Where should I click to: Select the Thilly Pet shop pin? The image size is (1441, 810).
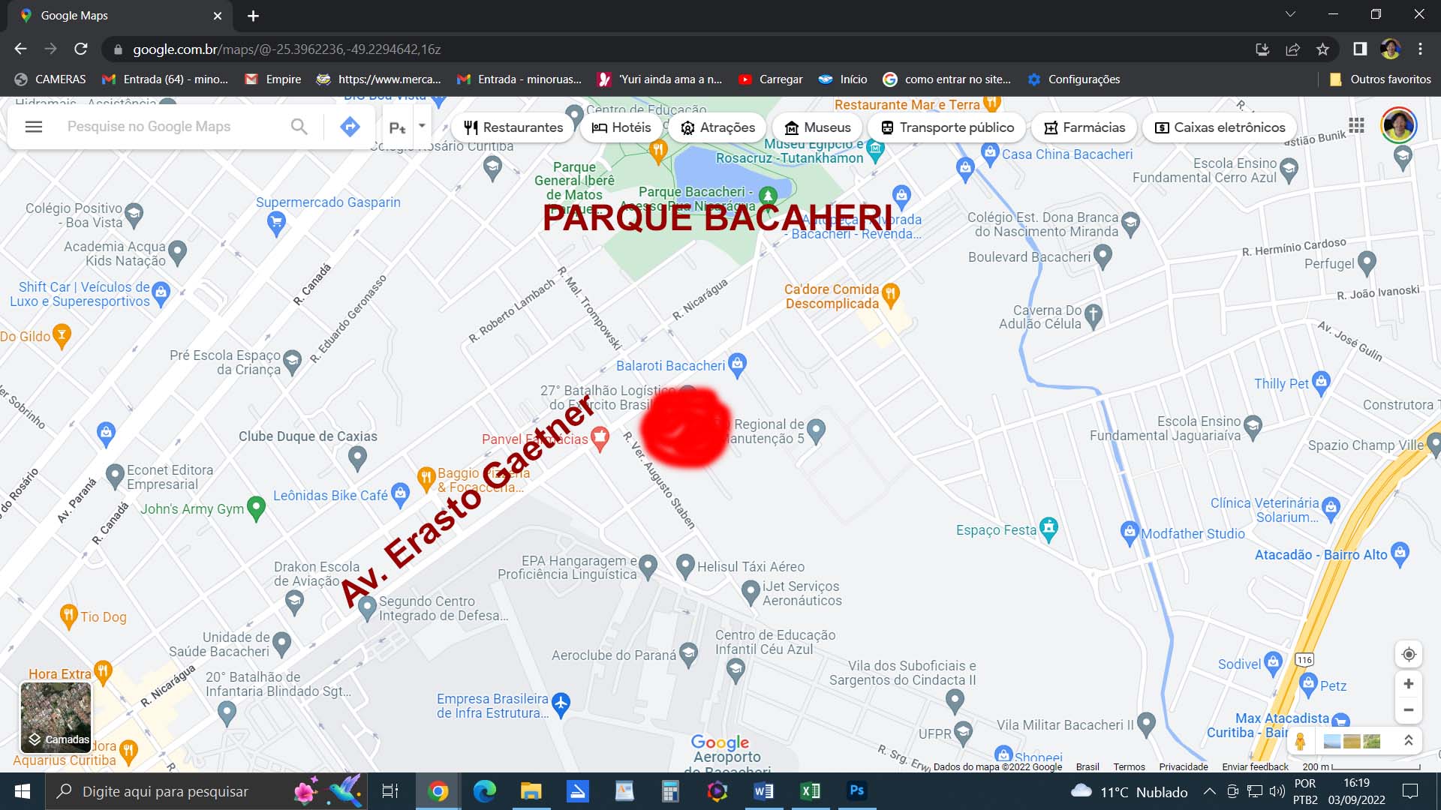1321,382
